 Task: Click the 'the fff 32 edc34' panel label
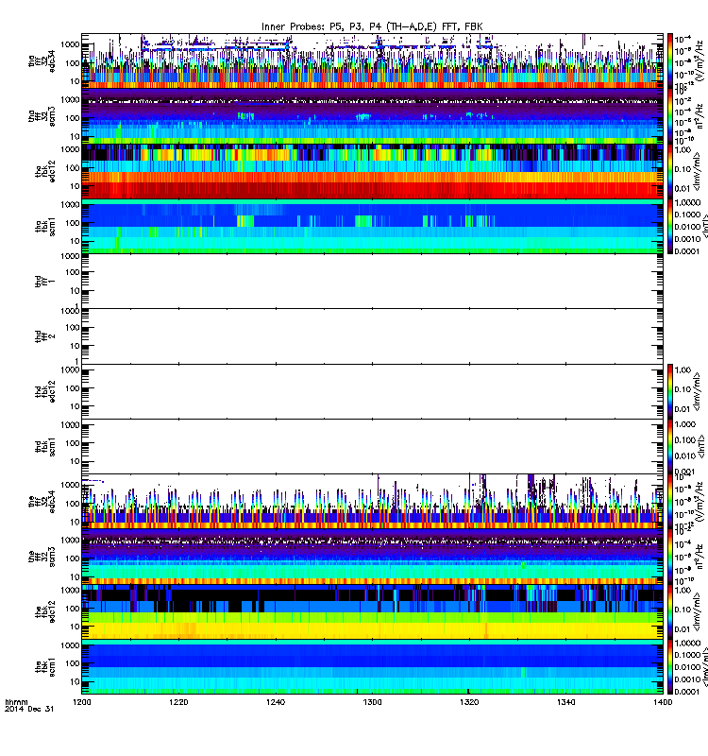(x=42, y=502)
